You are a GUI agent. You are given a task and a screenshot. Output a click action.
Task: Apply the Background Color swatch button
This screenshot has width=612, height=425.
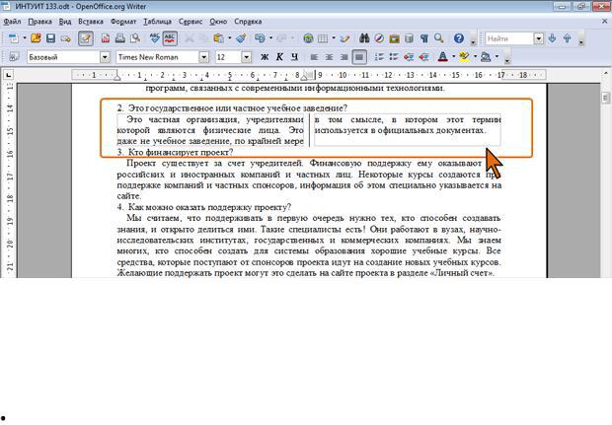tap(486, 57)
